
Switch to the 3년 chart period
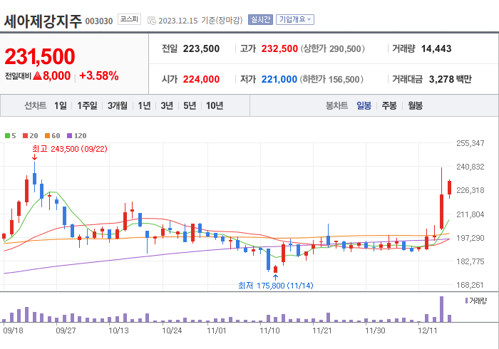167,105
